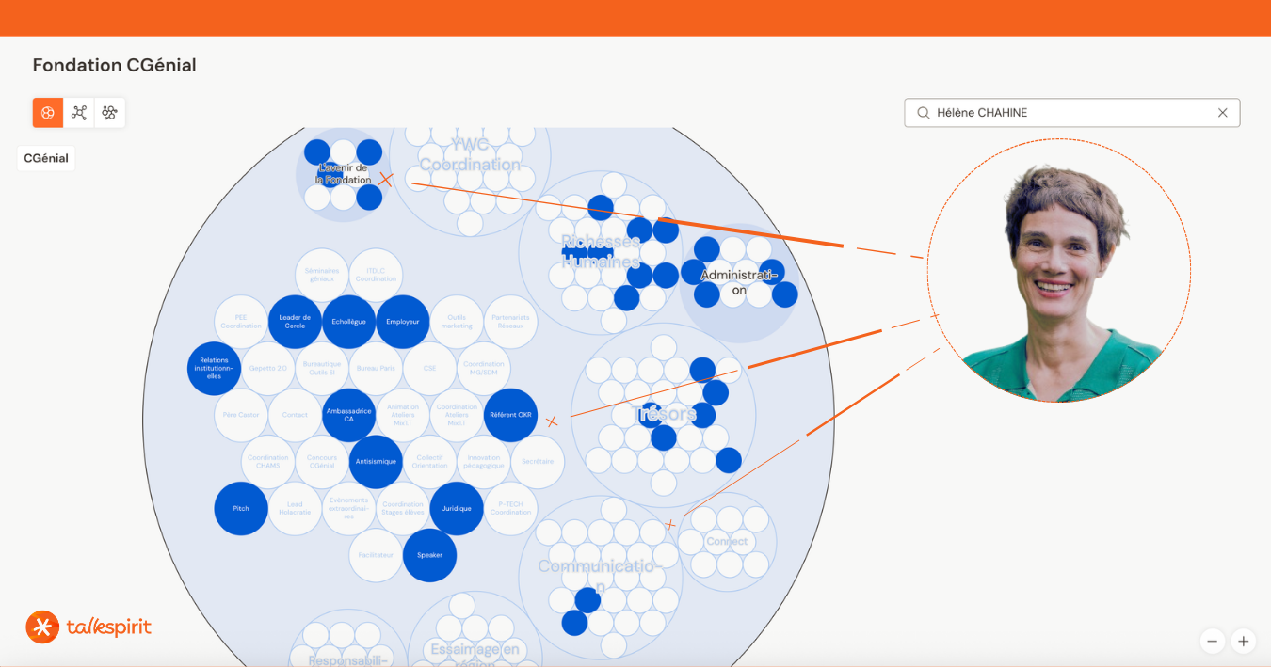Open the Employeur role bubble

coord(403,322)
